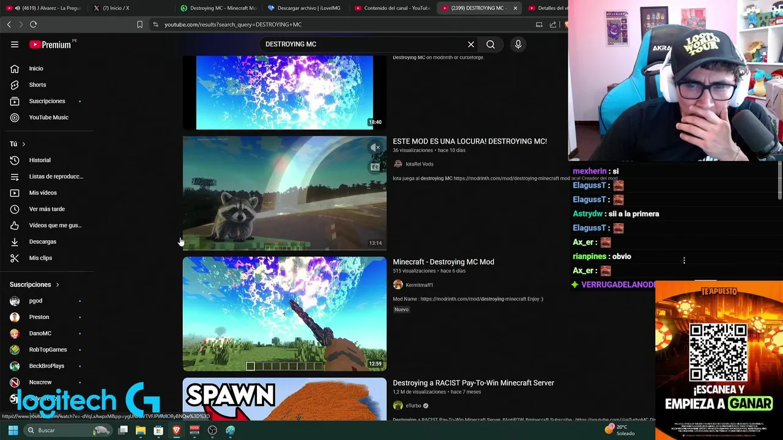Open File Explorer from the taskbar
Image resolution: width=783 pixels, height=440 pixels.
tap(141, 430)
